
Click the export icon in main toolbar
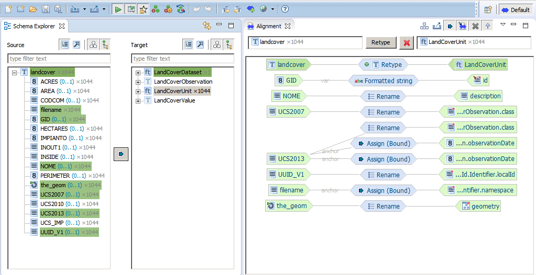tap(94, 9)
